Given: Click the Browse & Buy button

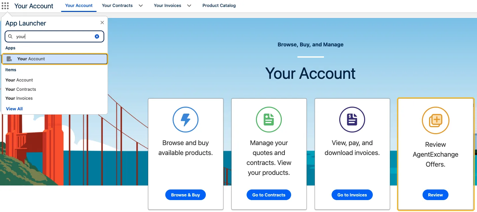Looking at the screenshot, I should tap(186, 195).
